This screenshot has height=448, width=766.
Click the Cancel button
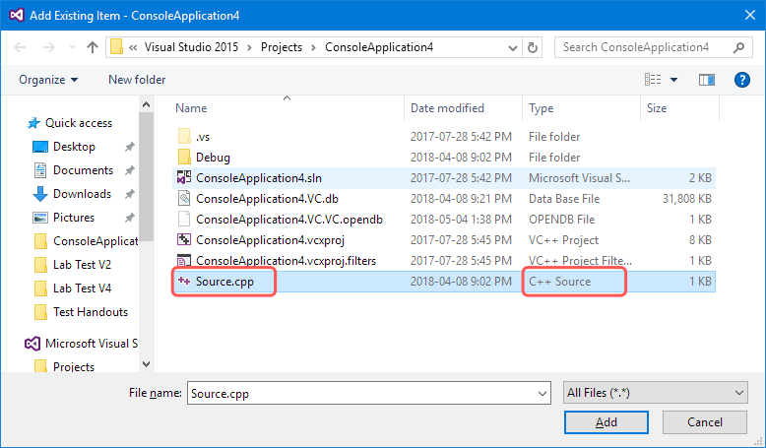click(x=704, y=422)
